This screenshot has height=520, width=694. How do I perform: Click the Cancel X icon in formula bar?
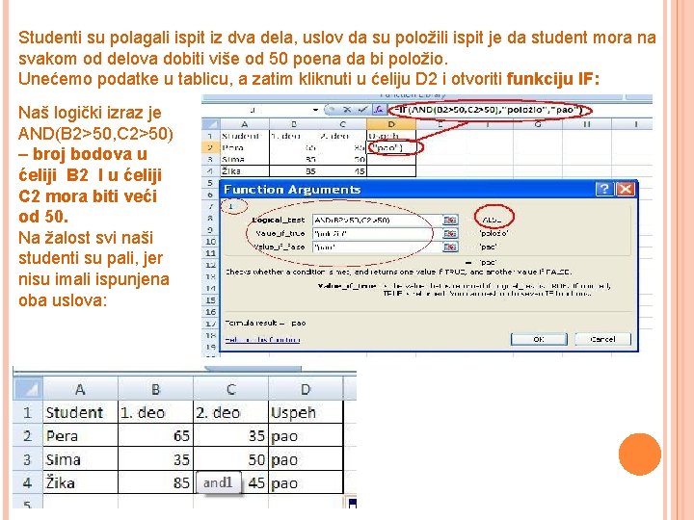[x=347, y=110]
